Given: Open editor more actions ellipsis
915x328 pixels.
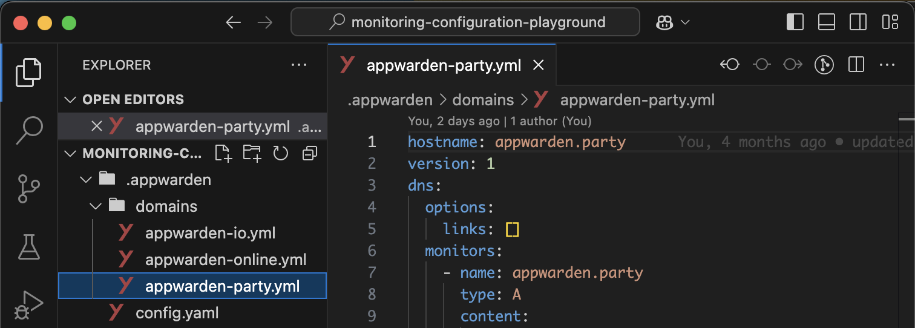Looking at the screenshot, I should click(x=887, y=65).
